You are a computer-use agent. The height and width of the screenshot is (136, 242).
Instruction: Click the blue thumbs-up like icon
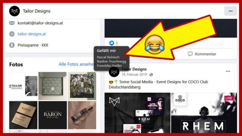pos(112,43)
